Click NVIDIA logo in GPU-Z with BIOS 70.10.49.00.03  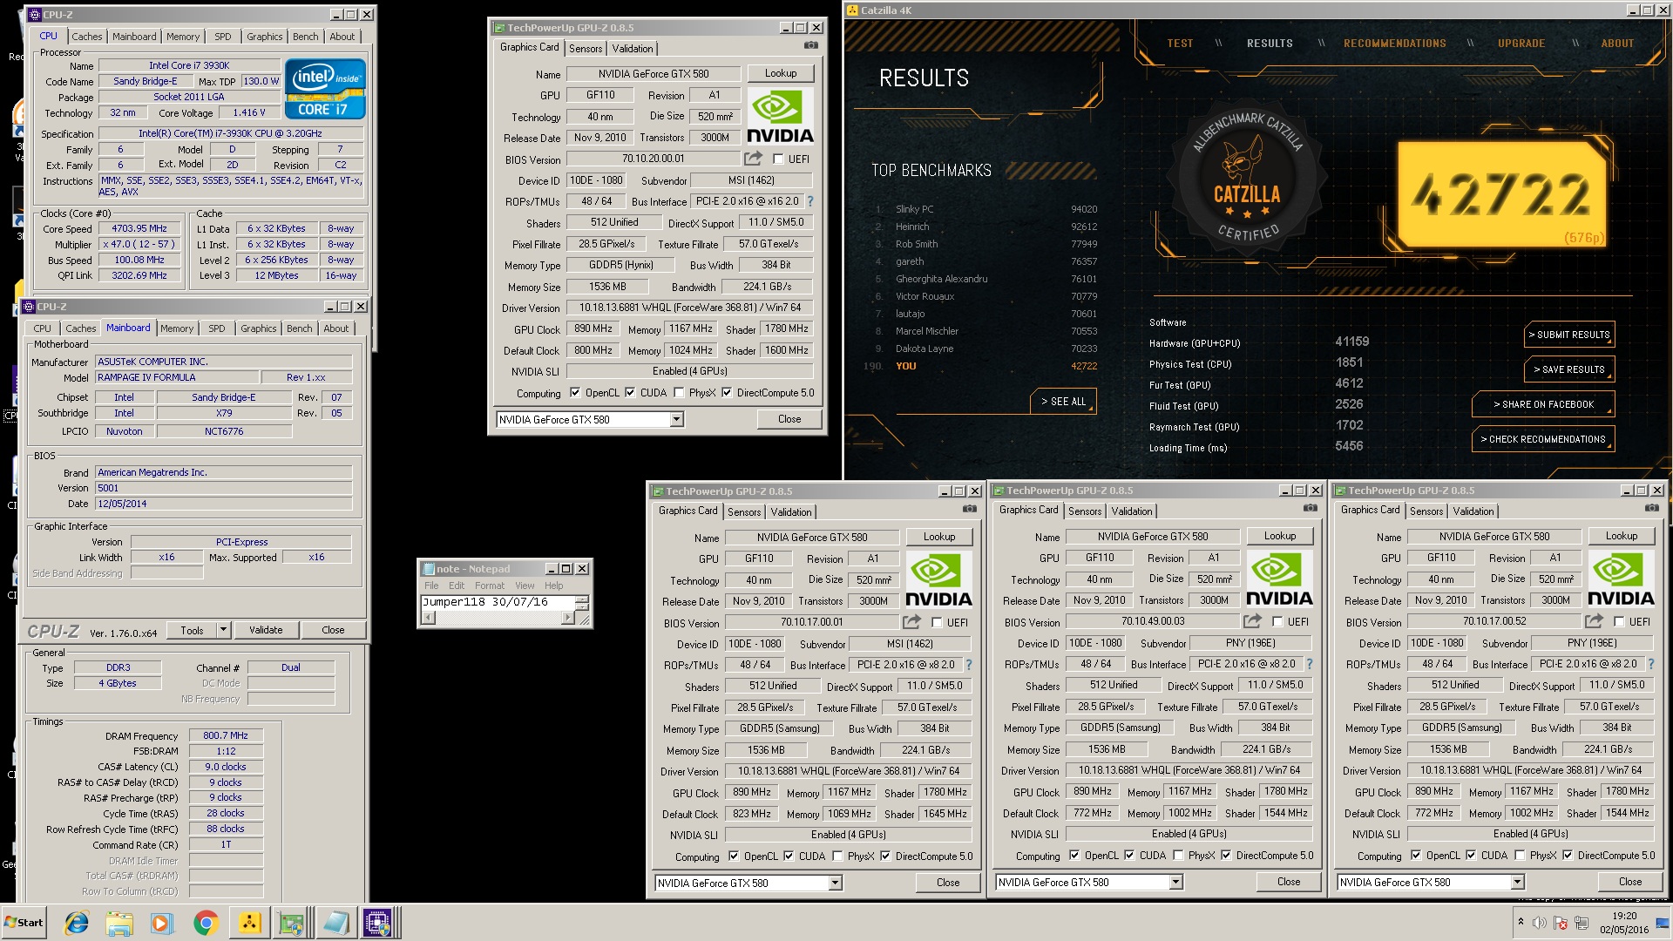[x=1279, y=579]
